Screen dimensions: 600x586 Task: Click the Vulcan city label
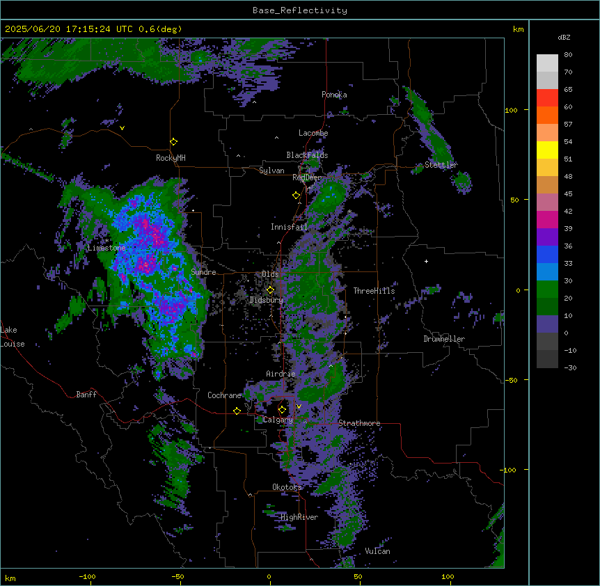pyautogui.click(x=378, y=551)
